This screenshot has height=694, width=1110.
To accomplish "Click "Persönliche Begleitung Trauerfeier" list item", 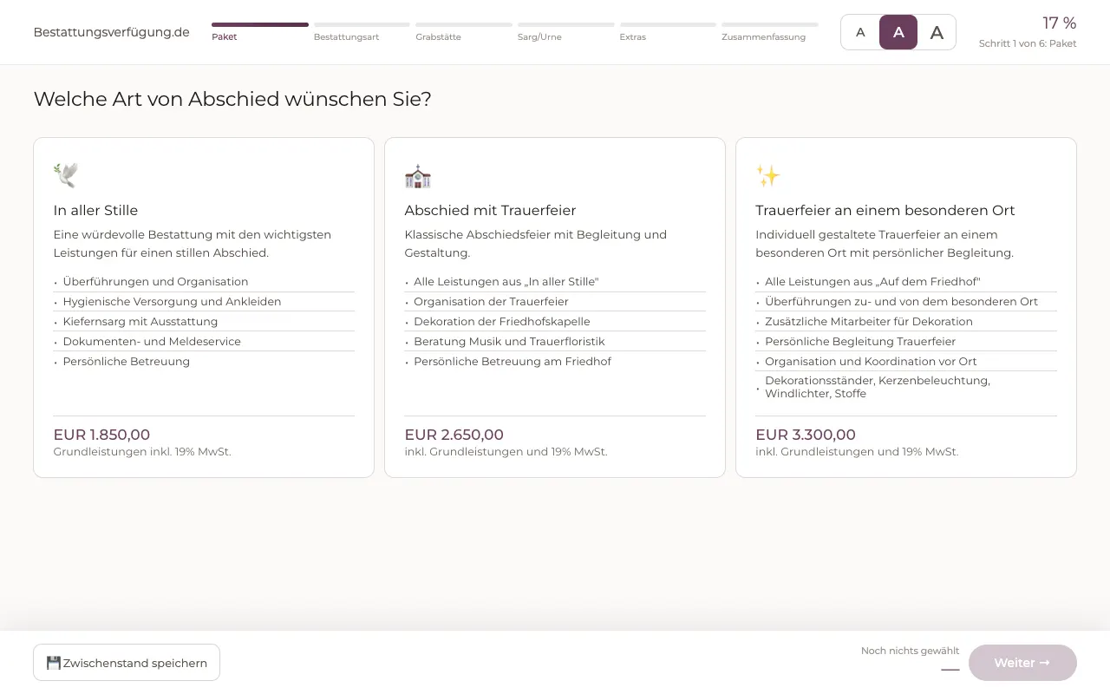I will pos(906,341).
